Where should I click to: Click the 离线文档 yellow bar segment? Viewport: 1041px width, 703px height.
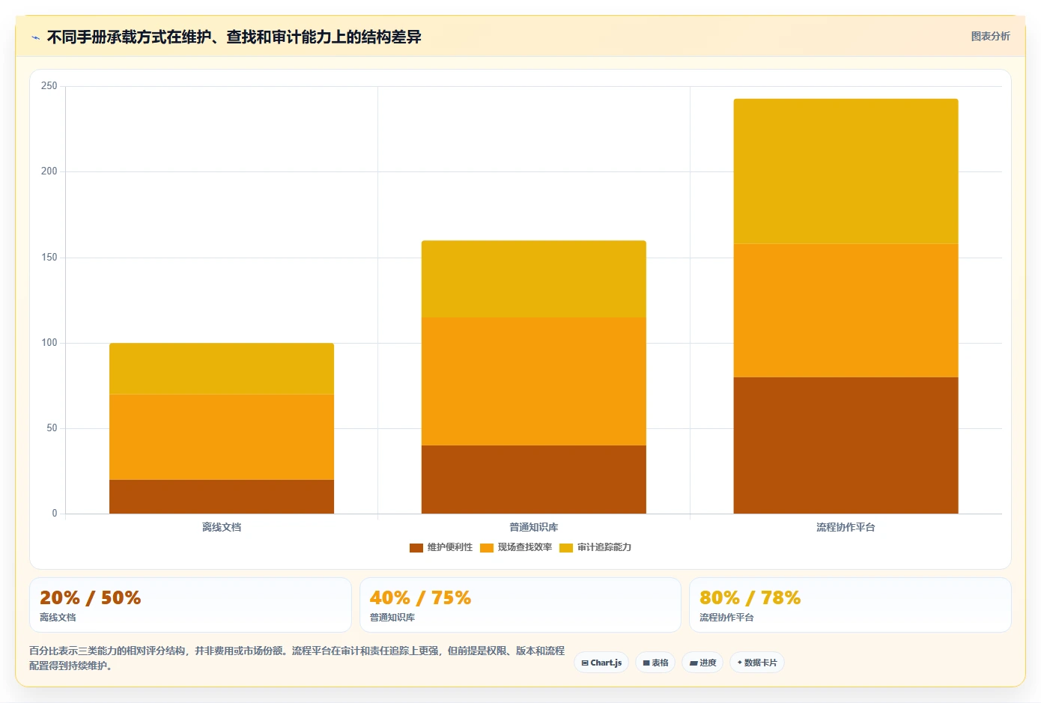coord(222,369)
